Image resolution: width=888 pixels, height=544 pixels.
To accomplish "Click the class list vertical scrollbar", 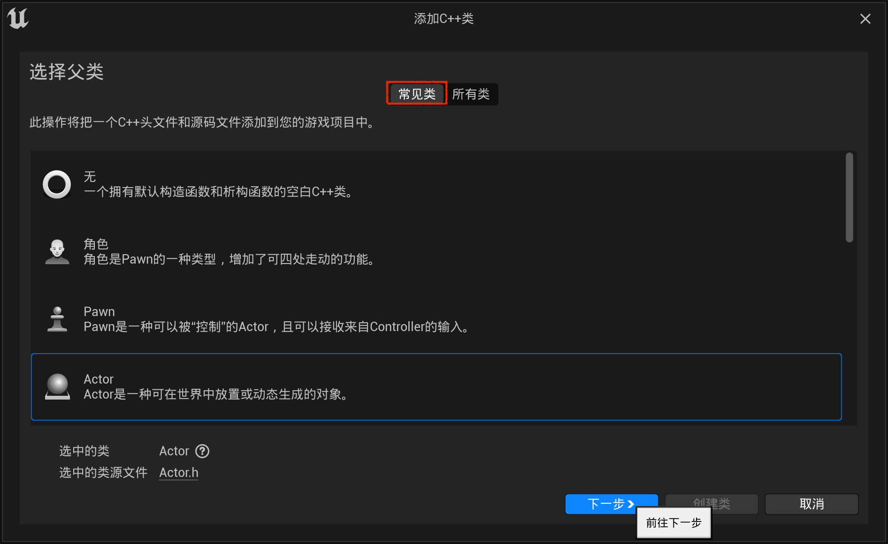I will [850, 197].
